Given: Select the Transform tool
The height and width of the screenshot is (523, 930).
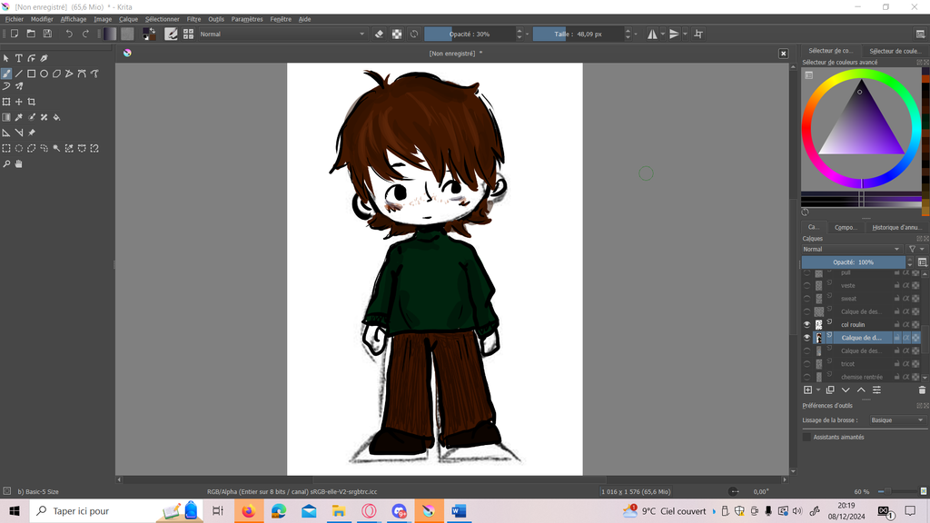Looking at the screenshot, I should coord(6,102).
